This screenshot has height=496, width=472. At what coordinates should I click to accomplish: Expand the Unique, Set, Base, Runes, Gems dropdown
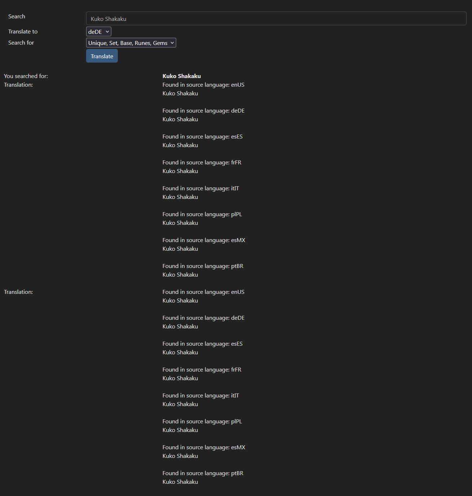point(131,43)
